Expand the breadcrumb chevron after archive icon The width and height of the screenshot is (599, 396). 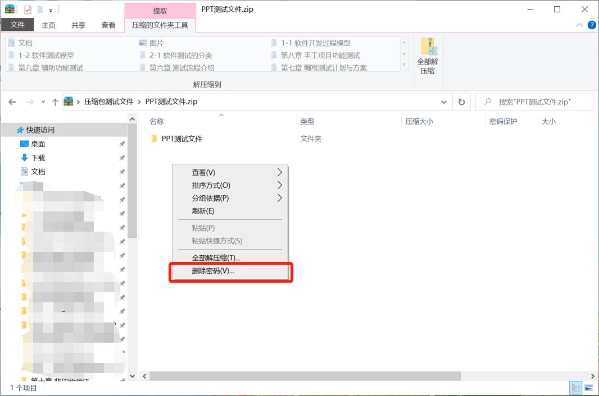[78, 102]
